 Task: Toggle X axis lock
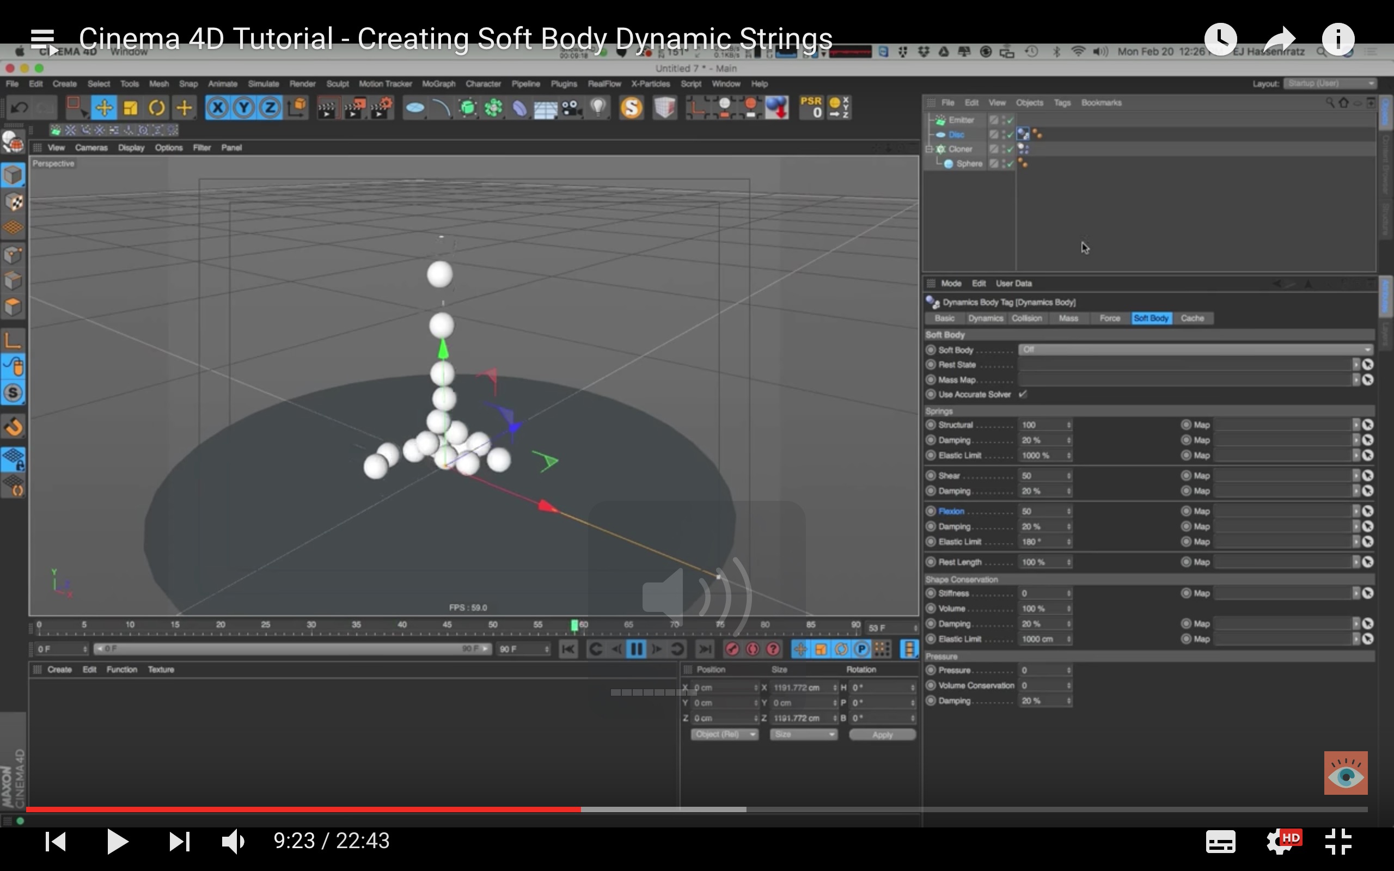[218, 108]
